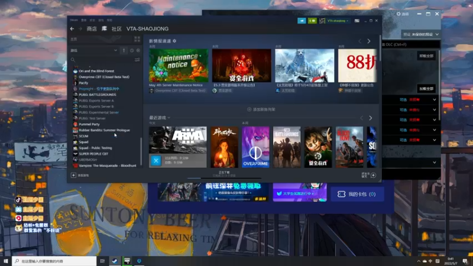473x266 pixels.
Task: Select Vampire: The Masquerade - Bloodhunt
Action: click(x=107, y=166)
